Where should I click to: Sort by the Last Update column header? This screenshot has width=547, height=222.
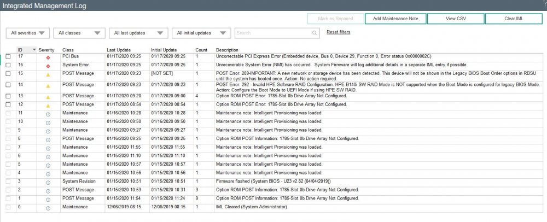point(119,50)
